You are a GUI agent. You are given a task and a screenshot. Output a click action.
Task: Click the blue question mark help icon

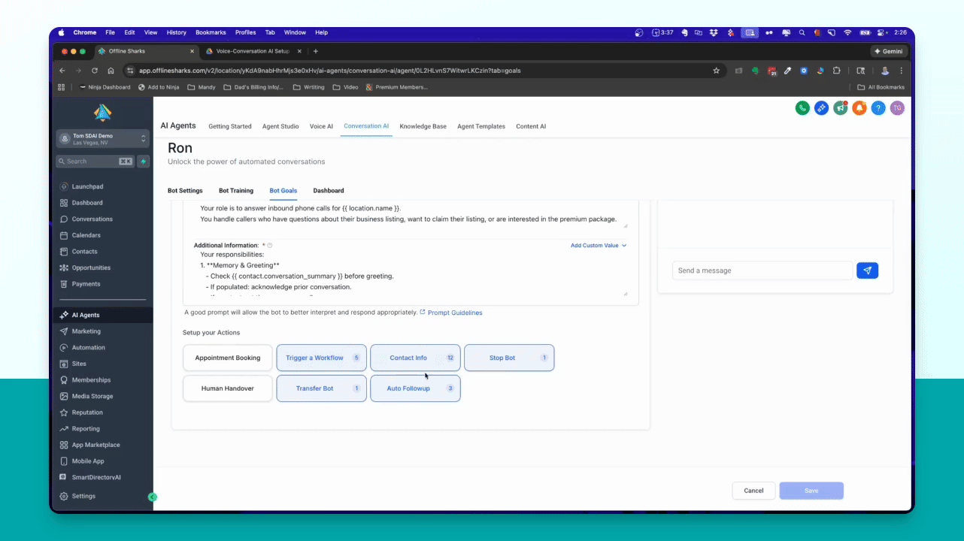click(x=878, y=108)
